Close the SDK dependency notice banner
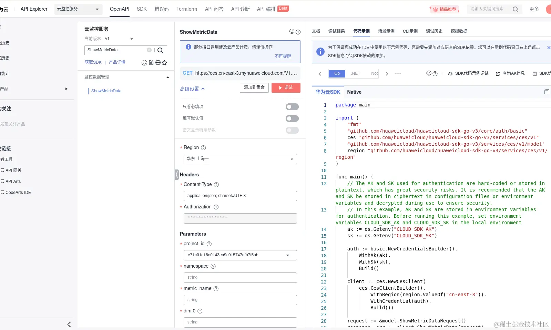This screenshot has width=551, height=330. [549, 48]
